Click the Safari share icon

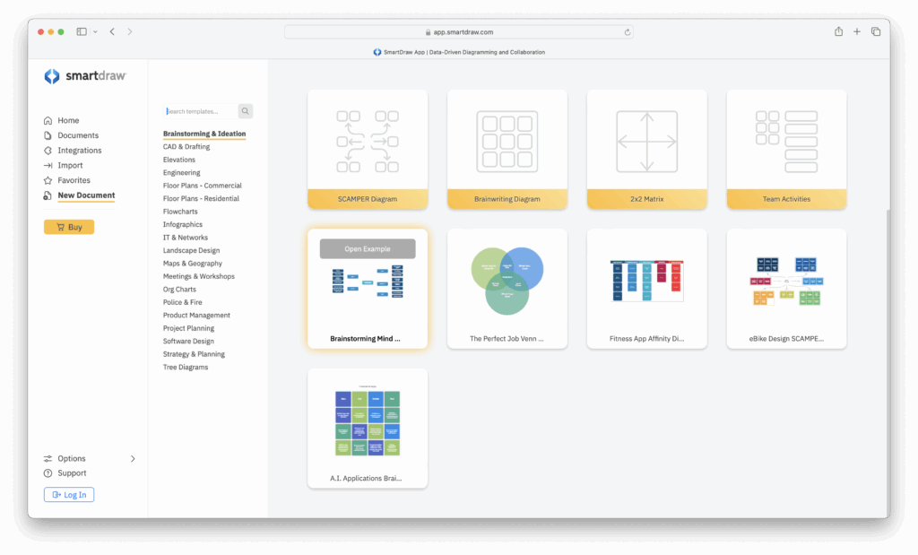tap(838, 31)
